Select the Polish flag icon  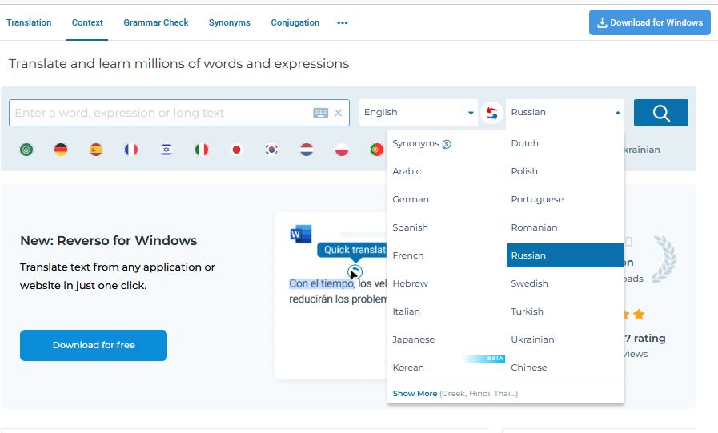(342, 150)
